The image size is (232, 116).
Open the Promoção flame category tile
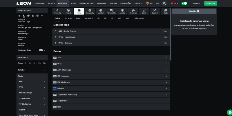coord(57,11)
